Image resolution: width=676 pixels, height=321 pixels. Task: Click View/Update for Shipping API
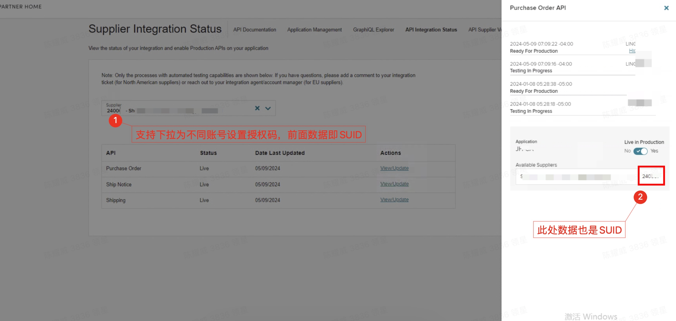click(394, 200)
